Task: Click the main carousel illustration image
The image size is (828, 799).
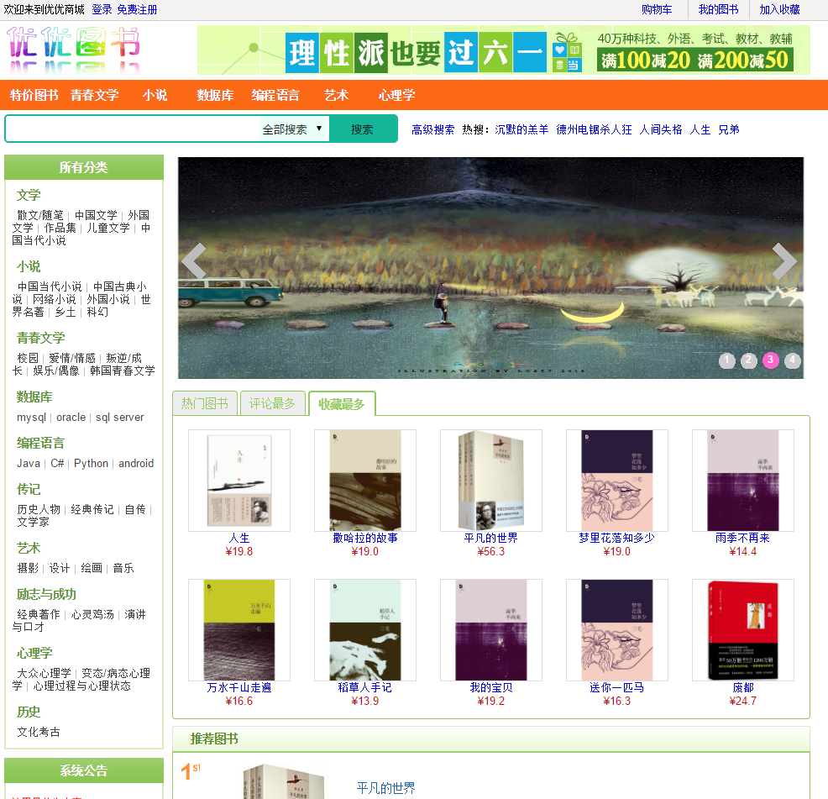Action: pyautogui.click(x=490, y=267)
